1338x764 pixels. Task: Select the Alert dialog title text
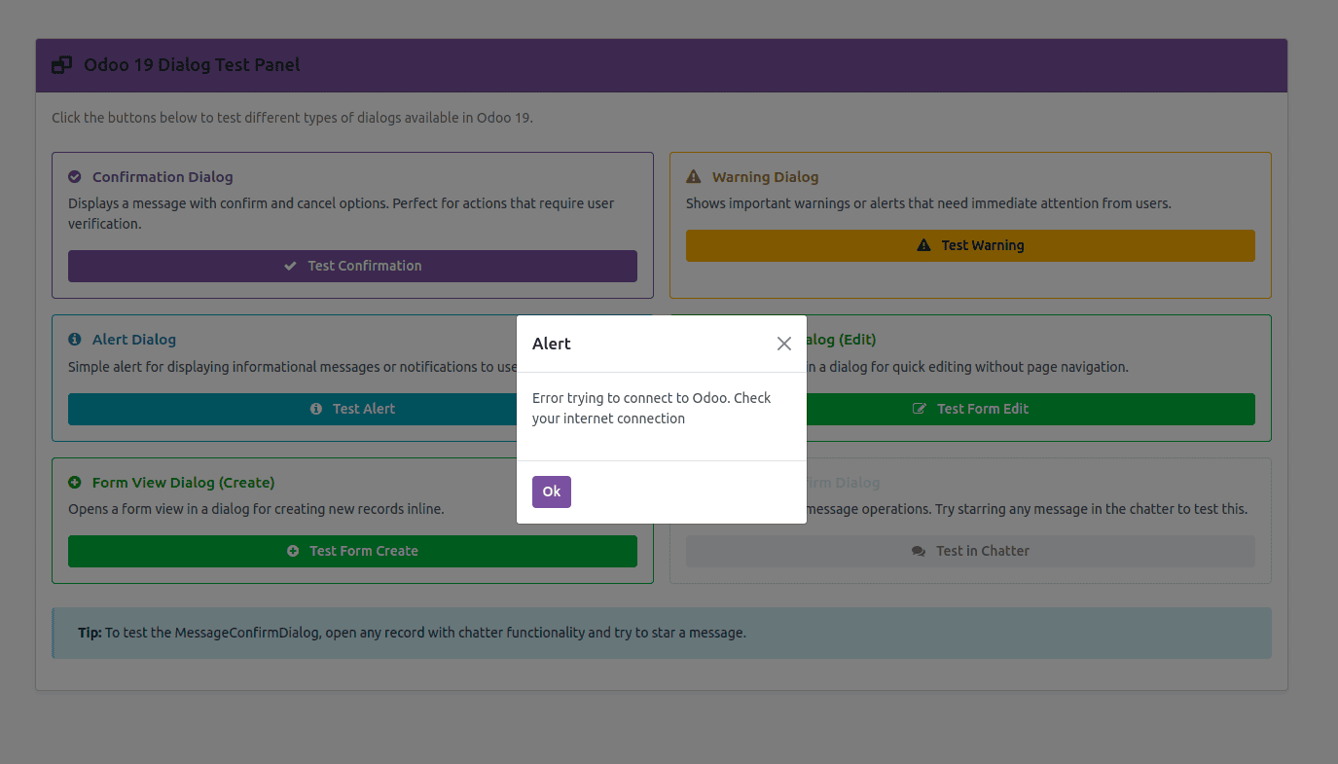click(552, 343)
